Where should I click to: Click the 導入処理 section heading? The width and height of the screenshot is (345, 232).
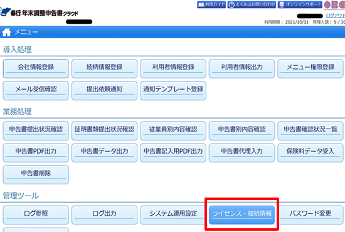click(x=18, y=50)
